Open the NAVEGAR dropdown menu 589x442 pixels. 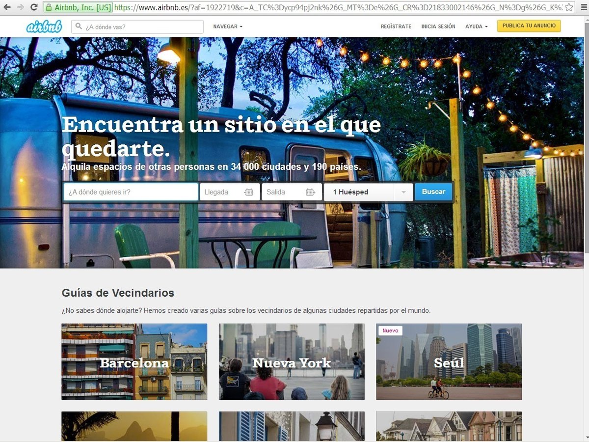pyautogui.click(x=228, y=27)
